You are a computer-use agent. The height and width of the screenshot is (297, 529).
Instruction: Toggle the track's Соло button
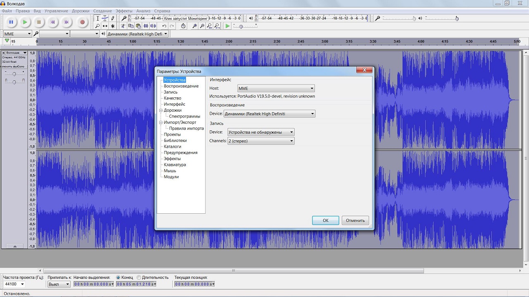(21, 66)
